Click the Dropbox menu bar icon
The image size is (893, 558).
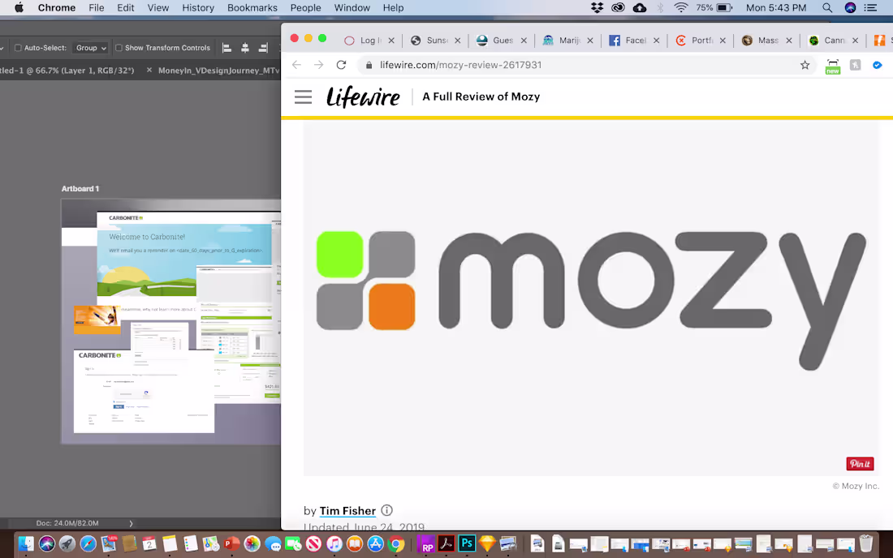click(597, 7)
